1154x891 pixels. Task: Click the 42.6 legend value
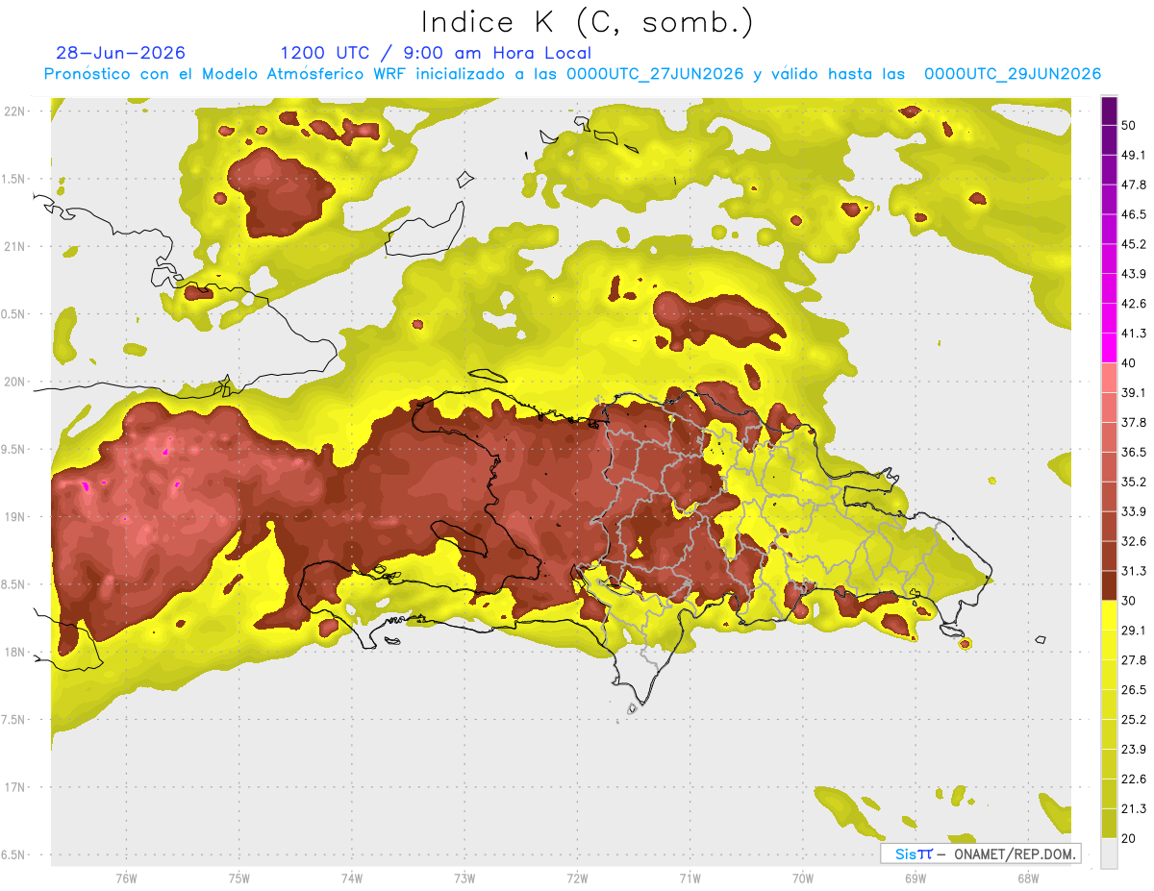[1133, 304]
